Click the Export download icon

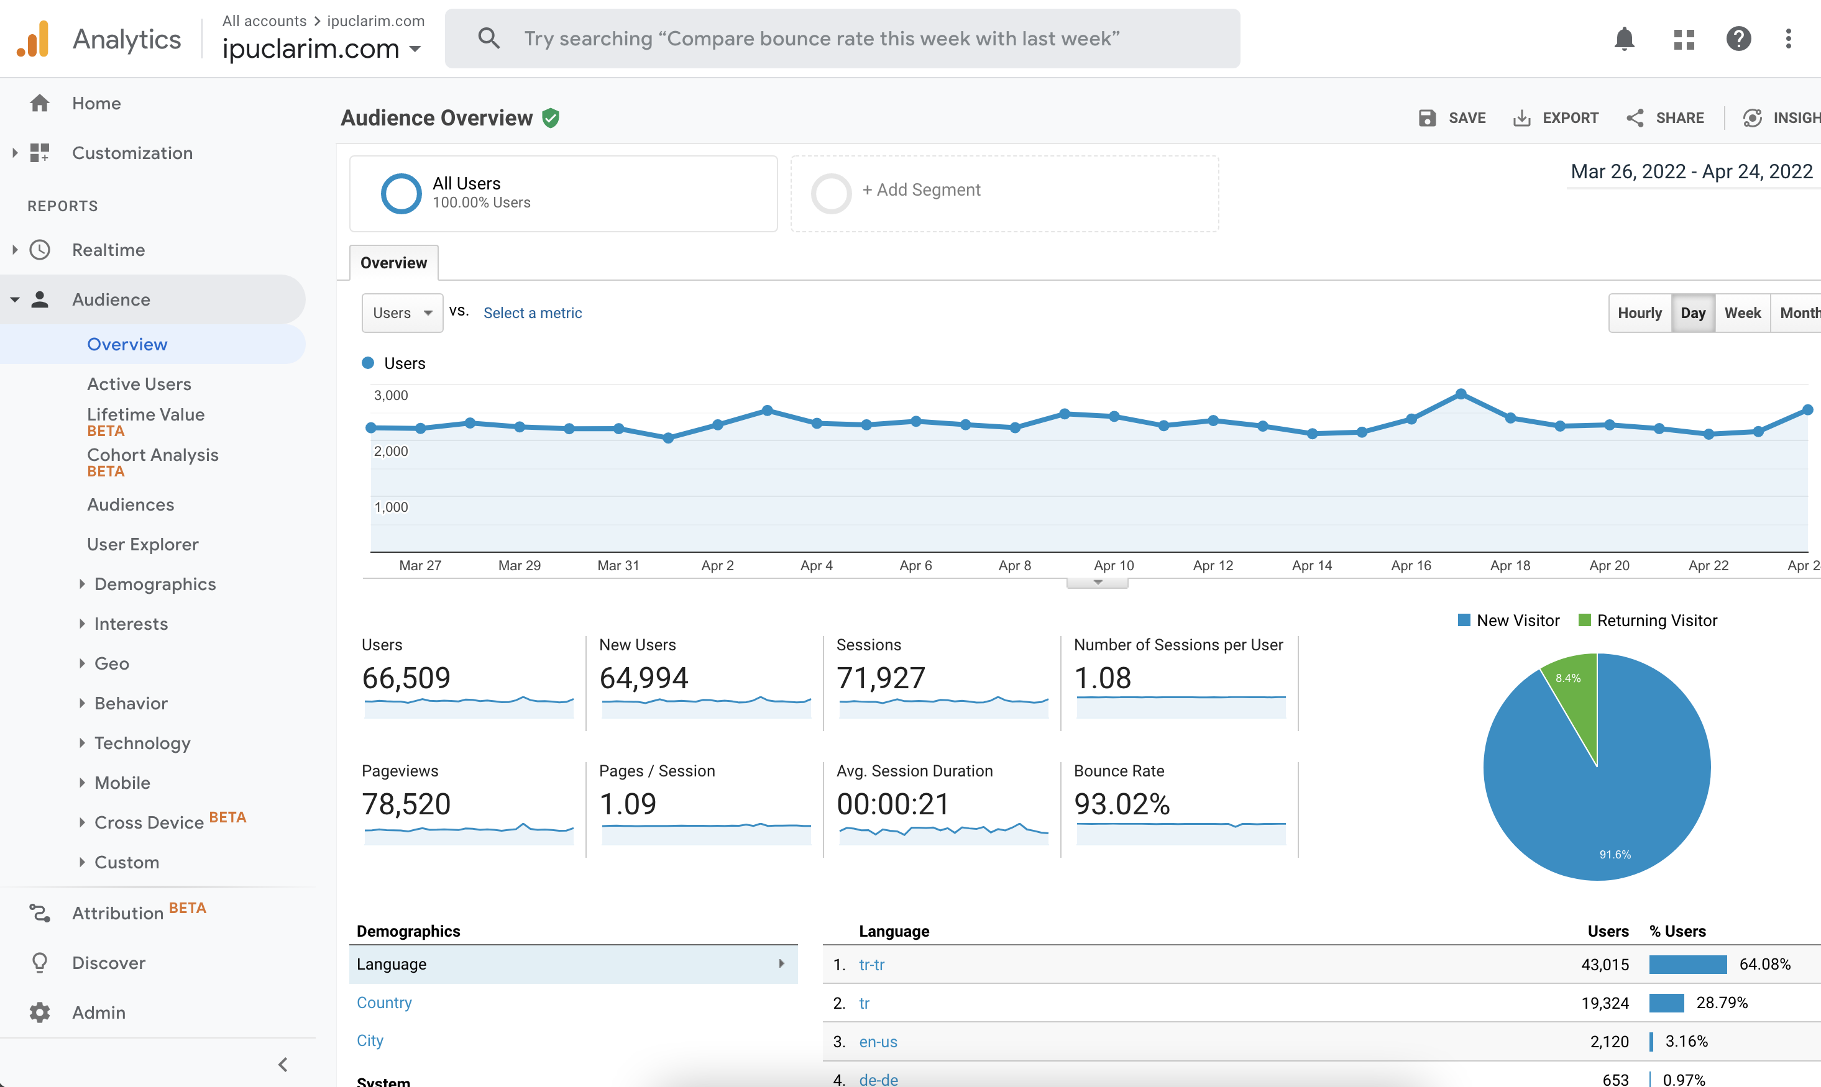click(1522, 118)
